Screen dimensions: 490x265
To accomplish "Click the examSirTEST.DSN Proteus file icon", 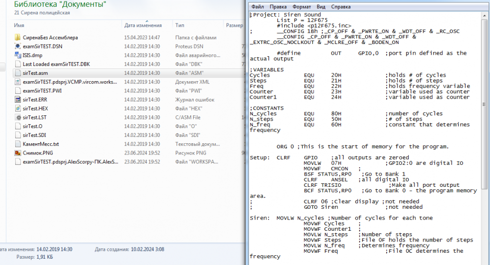I will 18,46.
